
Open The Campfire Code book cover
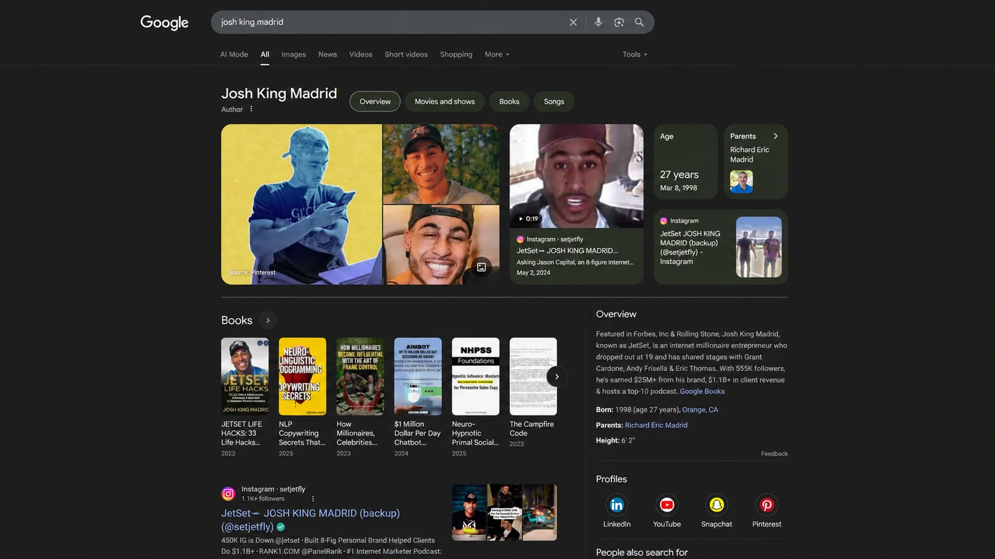(x=533, y=376)
